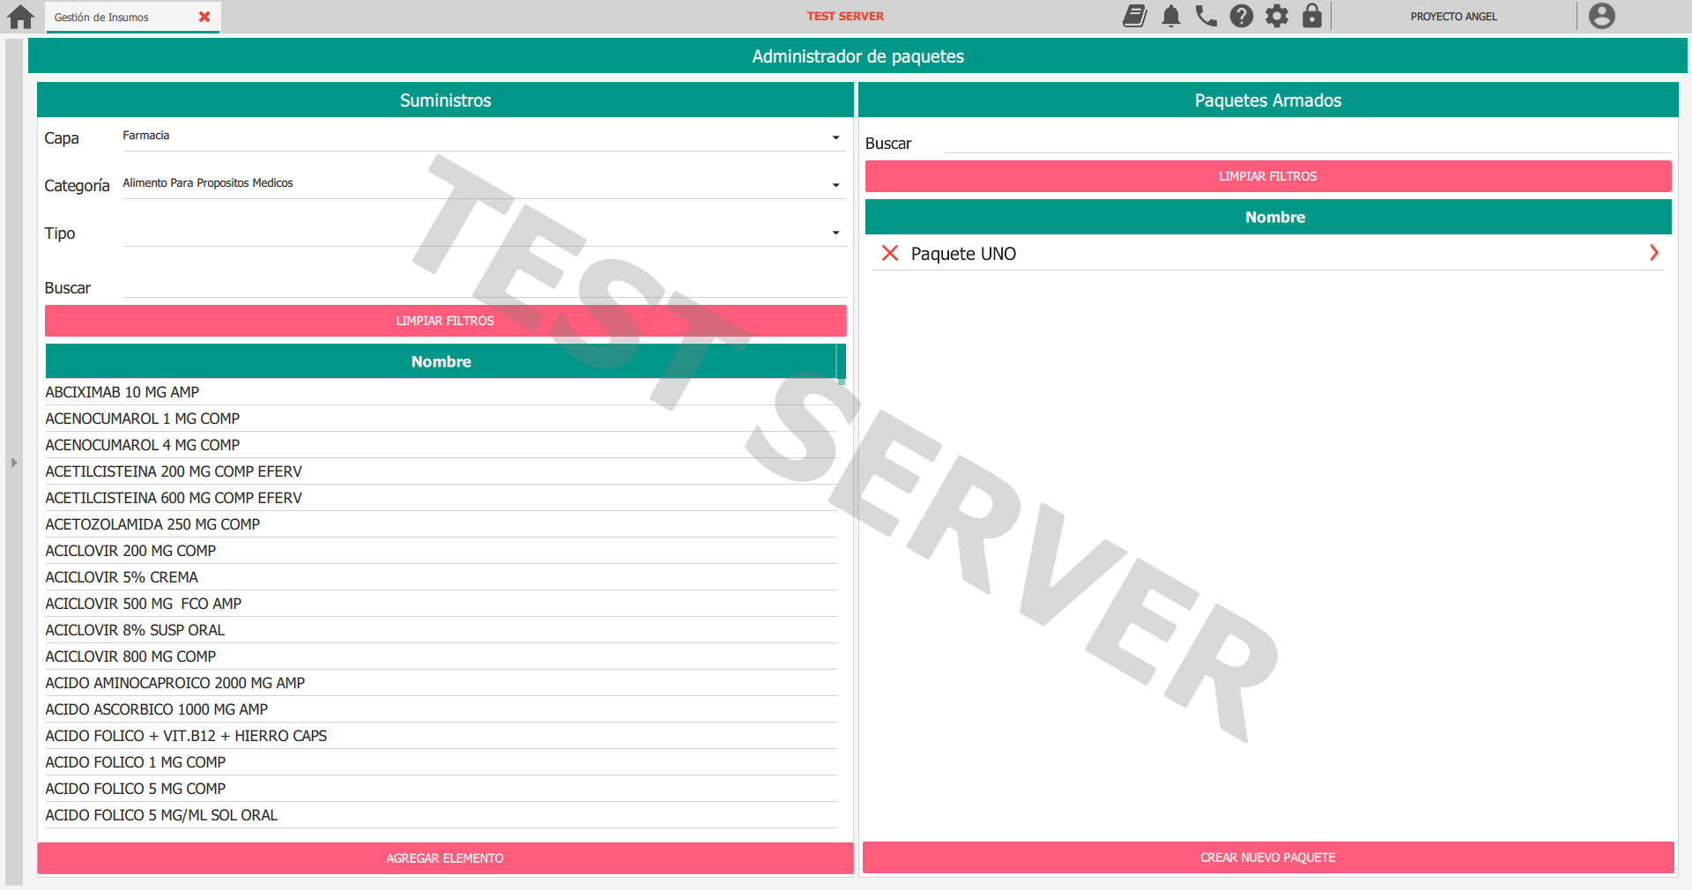Click AGREGAR ELEMENTO button
The height and width of the screenshot is (890, 1692).
(x=445, y=858)
